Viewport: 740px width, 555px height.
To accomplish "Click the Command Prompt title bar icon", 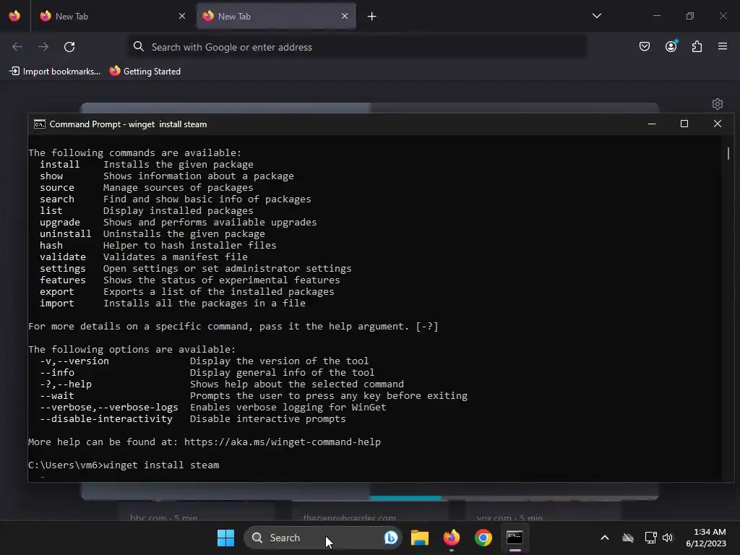I will 40,124.
